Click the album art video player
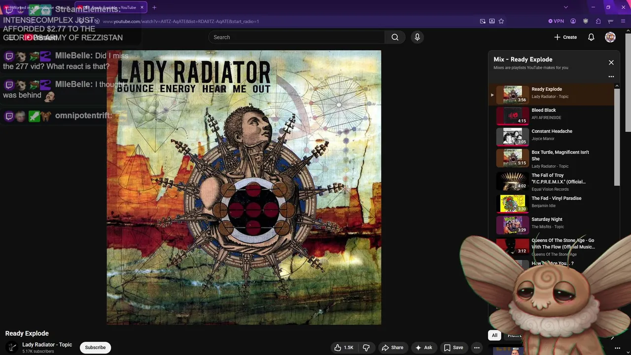 click(x=244, y=187)
